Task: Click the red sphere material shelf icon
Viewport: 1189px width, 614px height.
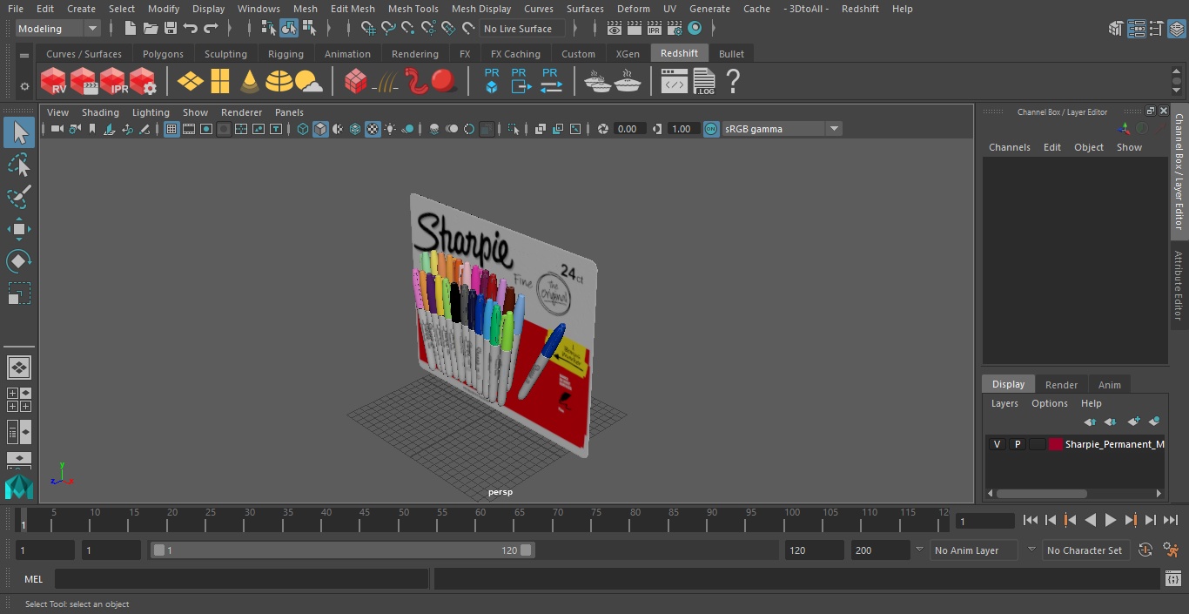Action: point(445,82)
